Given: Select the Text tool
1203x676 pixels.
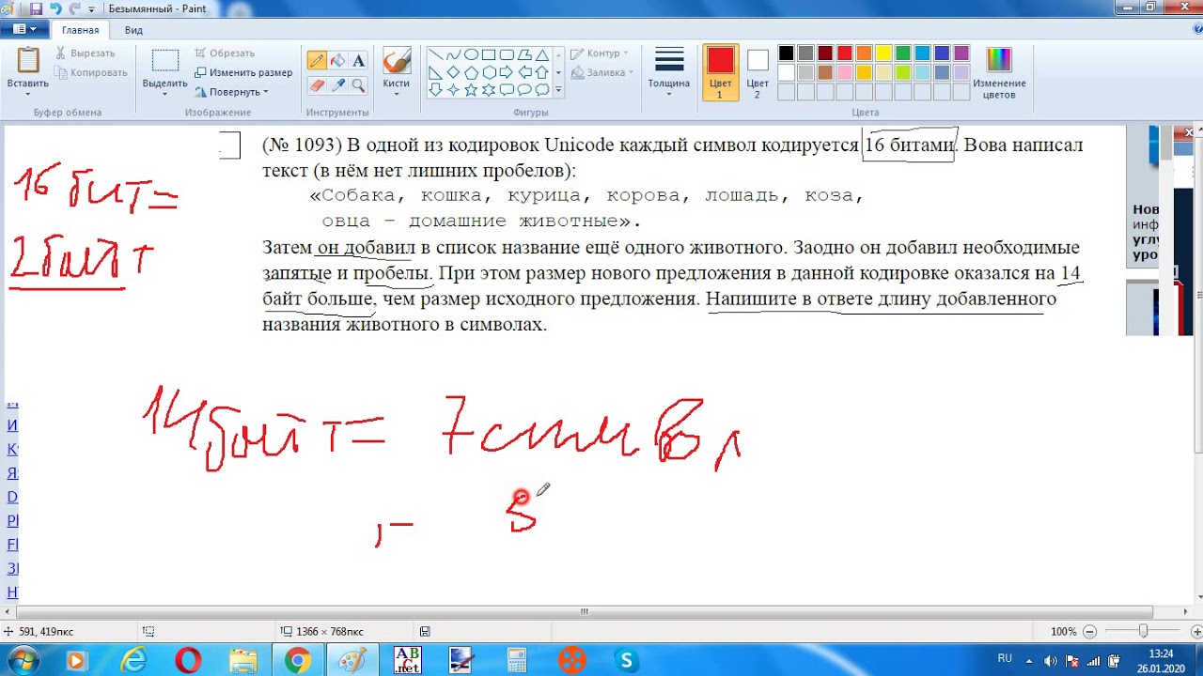Looking at the screenshot, I should pos(358,61).
